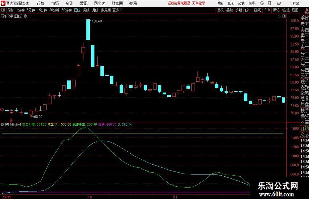Select the 日线 daily period tab

[77, 10]
